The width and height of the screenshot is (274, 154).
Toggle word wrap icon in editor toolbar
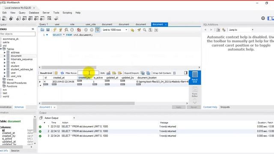pos(156,30)
